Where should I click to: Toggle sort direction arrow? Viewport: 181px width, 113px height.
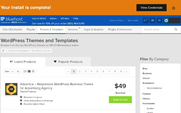18,71
